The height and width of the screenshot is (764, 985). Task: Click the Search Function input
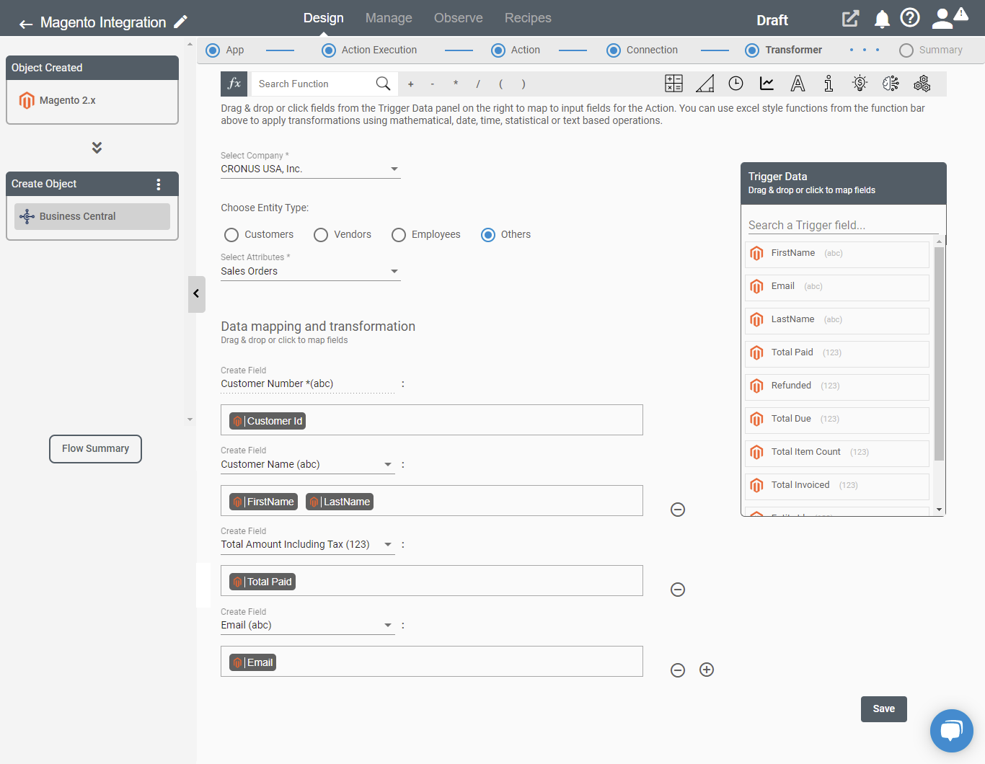[x=314, y=84]
